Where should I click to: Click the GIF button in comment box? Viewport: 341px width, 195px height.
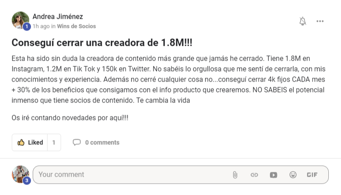click(312, 175)
